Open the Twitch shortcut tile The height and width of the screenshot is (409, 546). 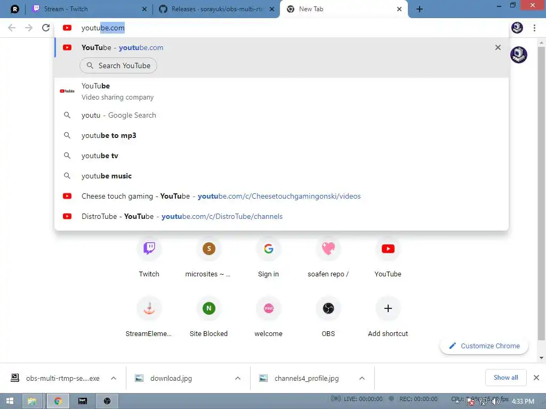[x=149, y=257]
